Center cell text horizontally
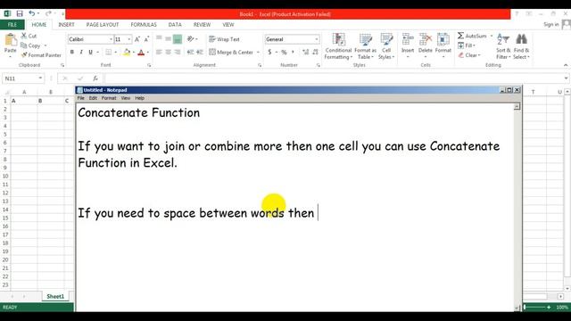This screenshot has width=571, height=321. point(168,52)
